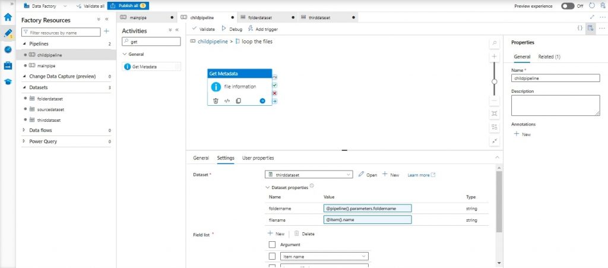The image size is (608, 268).
Task: Clone the Get Metadata activity with copy icon
Action: [238, 101]
